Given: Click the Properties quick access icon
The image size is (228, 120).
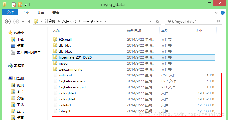Looking at the screenshot, I should click(x=14, y=5).
